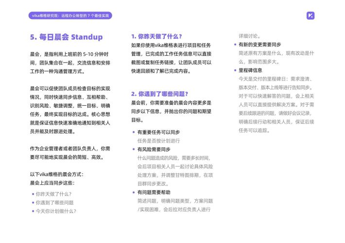Click bullet '今天你计划做什么?'
The image size is (345, 243).
(56, 211)
